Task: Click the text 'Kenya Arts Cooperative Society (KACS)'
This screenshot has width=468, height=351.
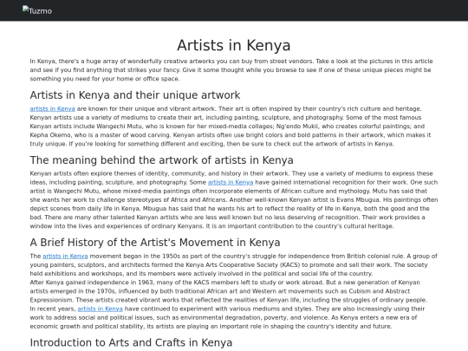Action: coord(243,264)
